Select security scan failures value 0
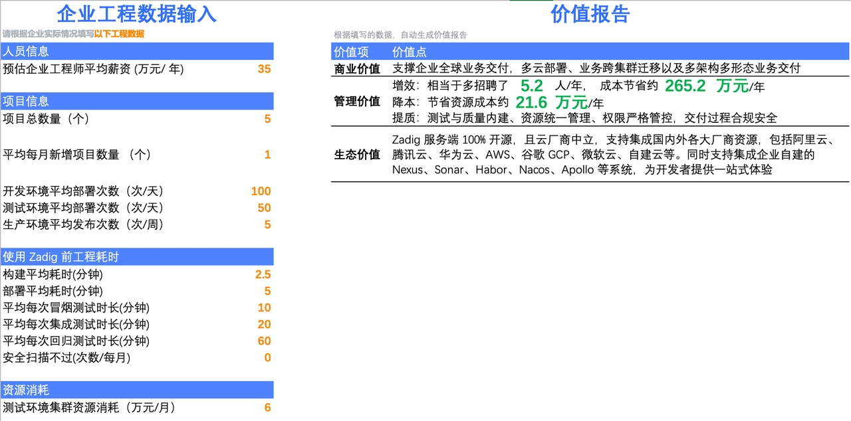This screenshot has width=851, height=421. pyautogui.click(x=267, y=358)
